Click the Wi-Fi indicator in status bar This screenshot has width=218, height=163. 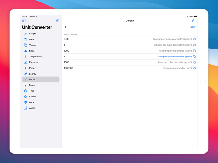click(x=188, y=16)
